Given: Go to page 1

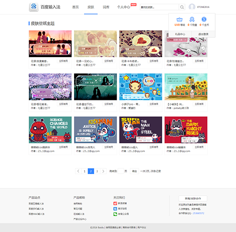Looking at the screenshot, I should [84, 171].
